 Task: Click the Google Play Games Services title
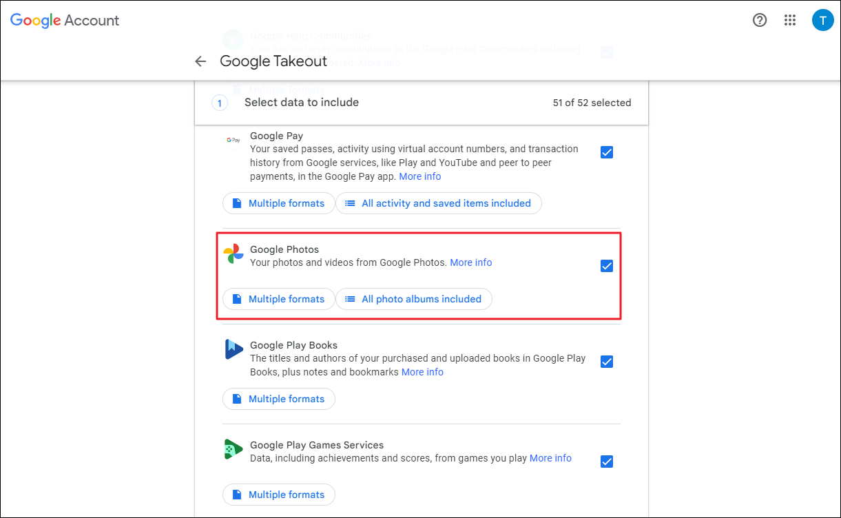(x=317, y=445)
